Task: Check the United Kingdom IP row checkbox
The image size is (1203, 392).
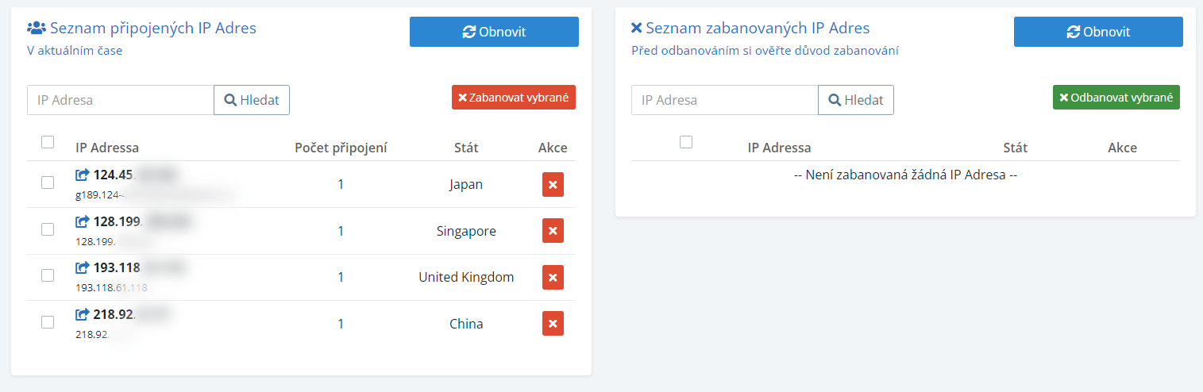Action: [x=48, y=275]
